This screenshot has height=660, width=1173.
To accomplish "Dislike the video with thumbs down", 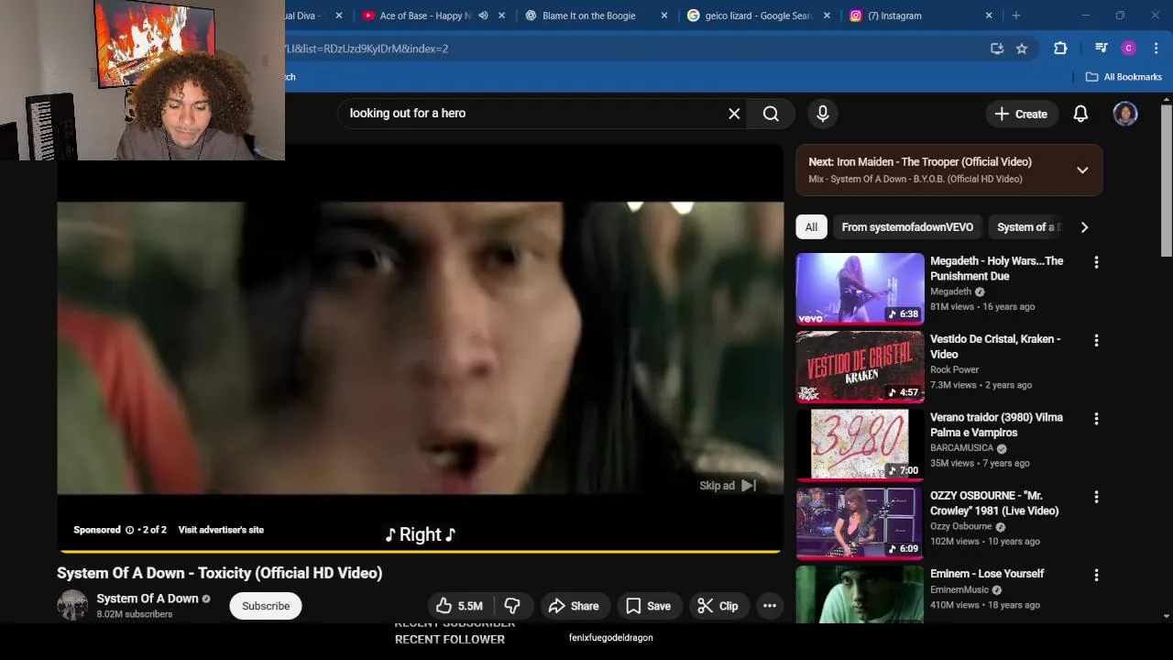I will [x=512, y=606].
